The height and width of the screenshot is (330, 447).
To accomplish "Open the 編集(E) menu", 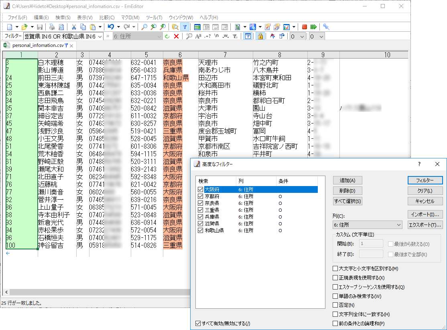I will coord(41,17).
